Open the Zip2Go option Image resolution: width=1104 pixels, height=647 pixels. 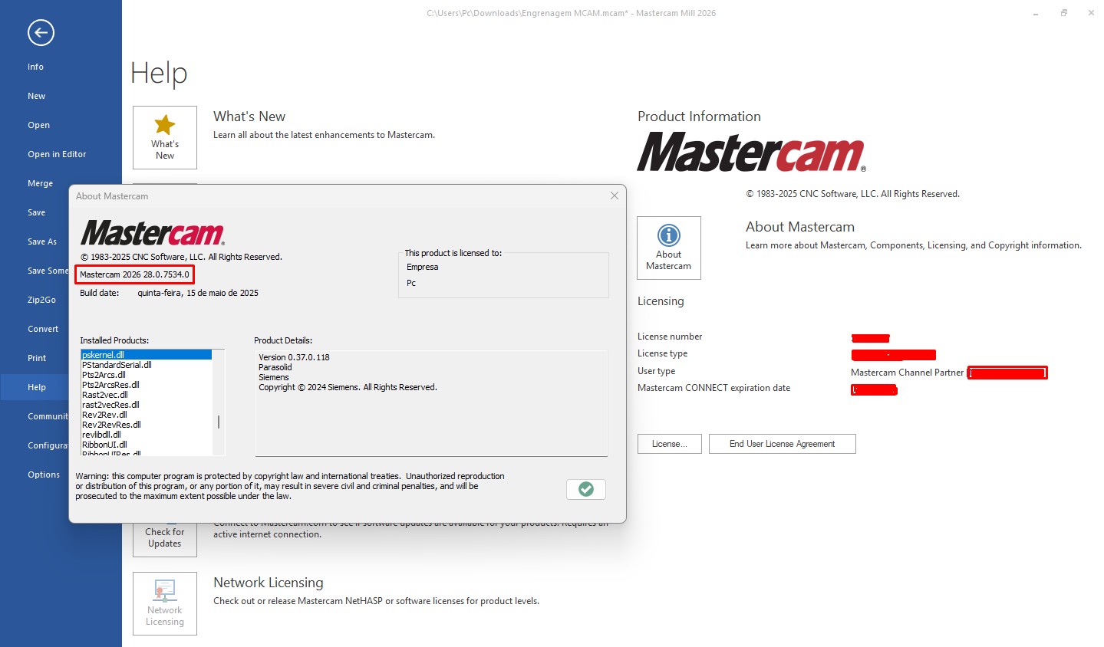[x=41, y=300]
